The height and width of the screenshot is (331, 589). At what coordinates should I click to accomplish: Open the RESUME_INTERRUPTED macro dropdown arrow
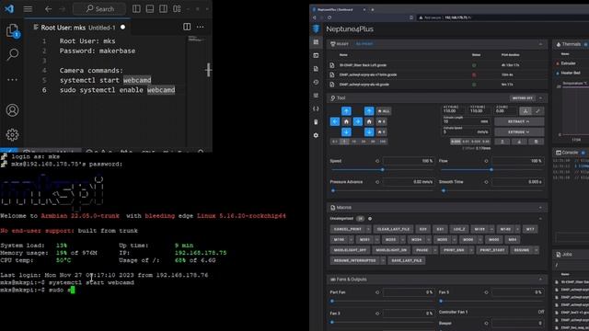coord(383,260)
